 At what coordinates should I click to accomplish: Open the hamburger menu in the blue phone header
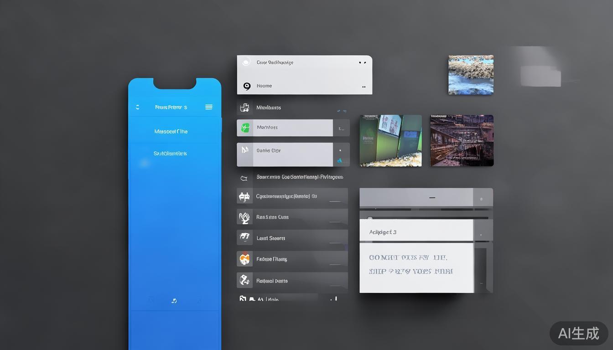coord(209,107)
